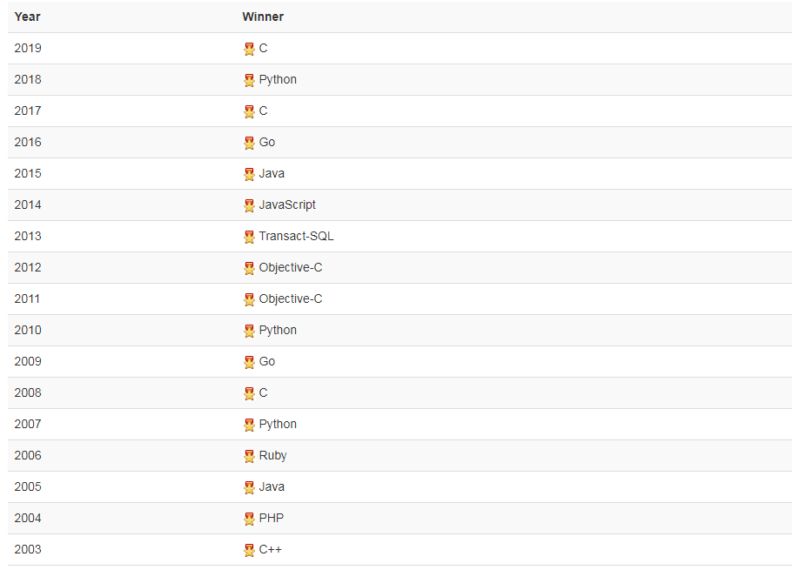The height and width of the screenshot is (570, 792).
Task: Click the medal icon next to 2019
Action: tap(249, 49)
